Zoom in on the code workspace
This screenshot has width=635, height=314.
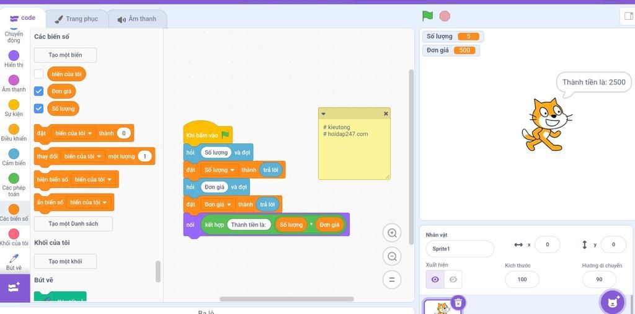pos(392,233)
